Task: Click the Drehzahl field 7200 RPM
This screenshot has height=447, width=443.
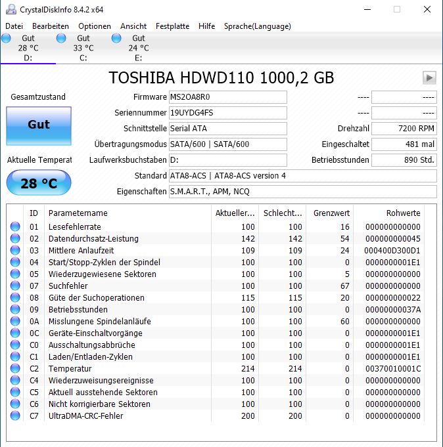Action: coord(404,129)
